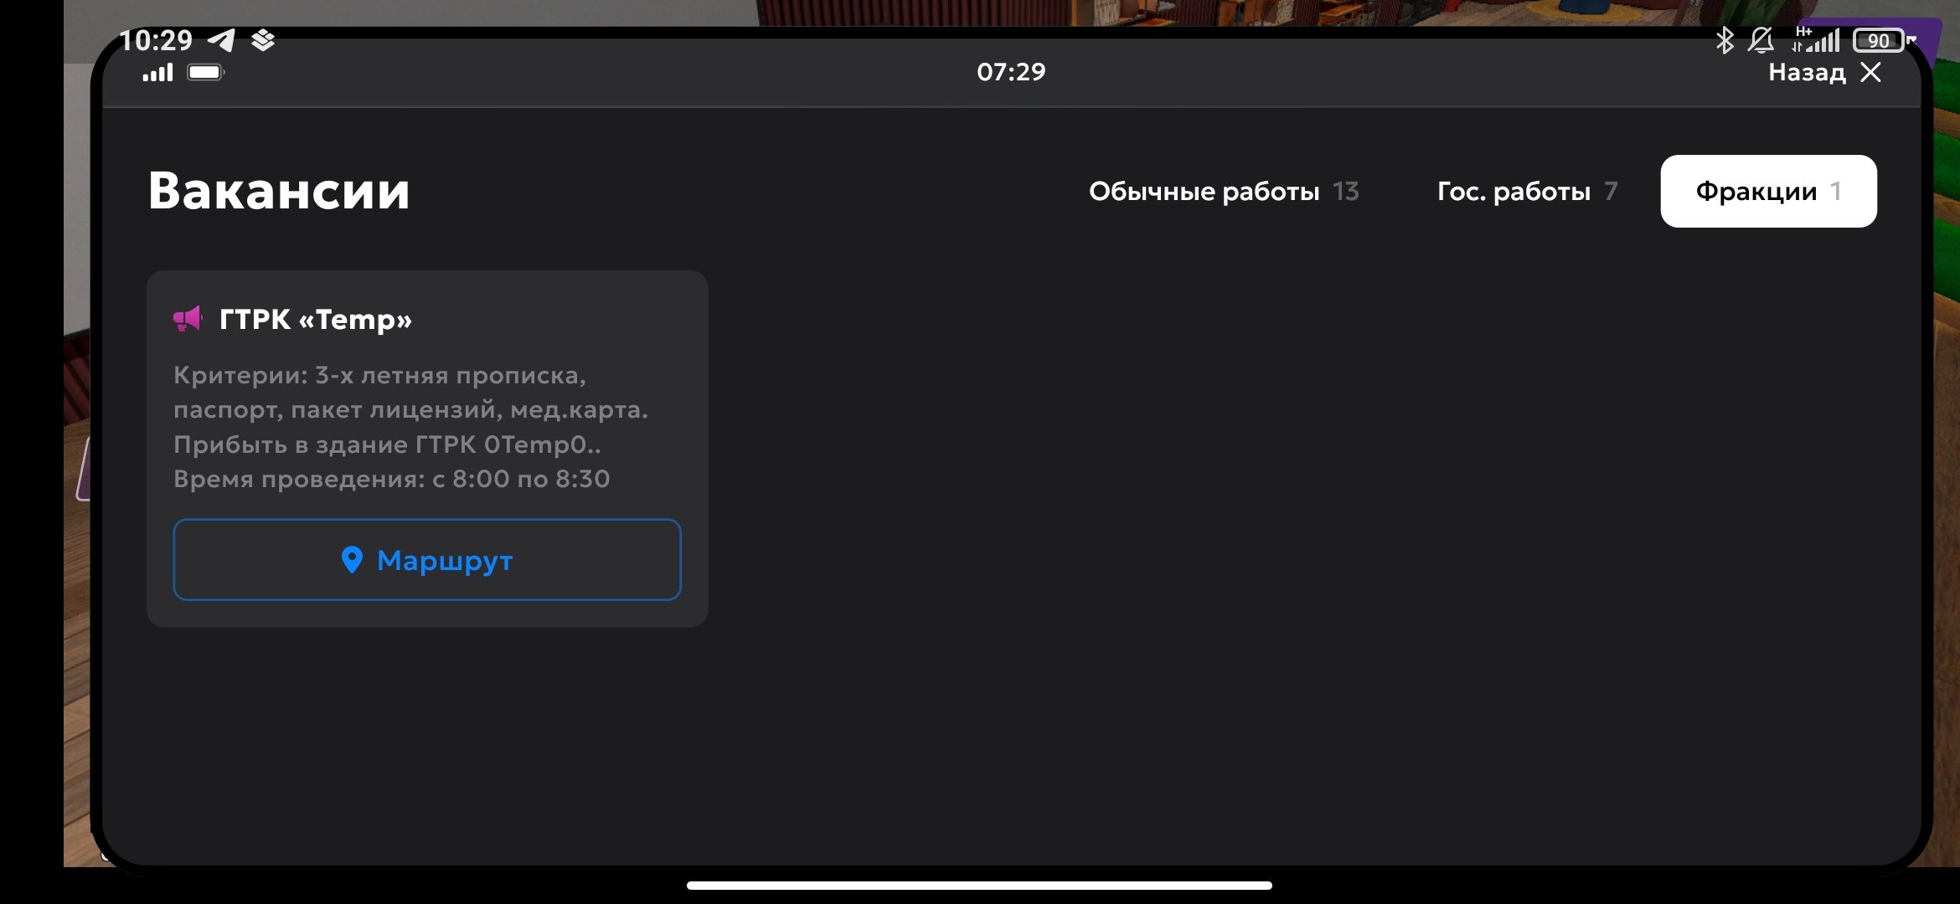Click the in-game clock 07:29
Image resolution: width=1960 pixels, height=904 pixels.
tap(1011, 72)
